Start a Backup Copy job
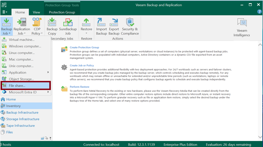Image resolution: width=263 pixels, height=147 pixels. click(52, 26)
